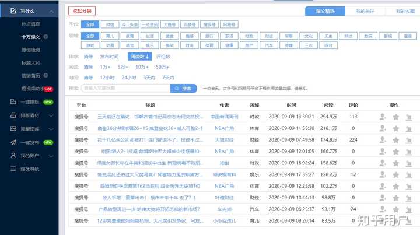The height and width of the screenshot is (235, 420).
Task: Star the article with 174.8万 reads
Action: tap(395, 140)
